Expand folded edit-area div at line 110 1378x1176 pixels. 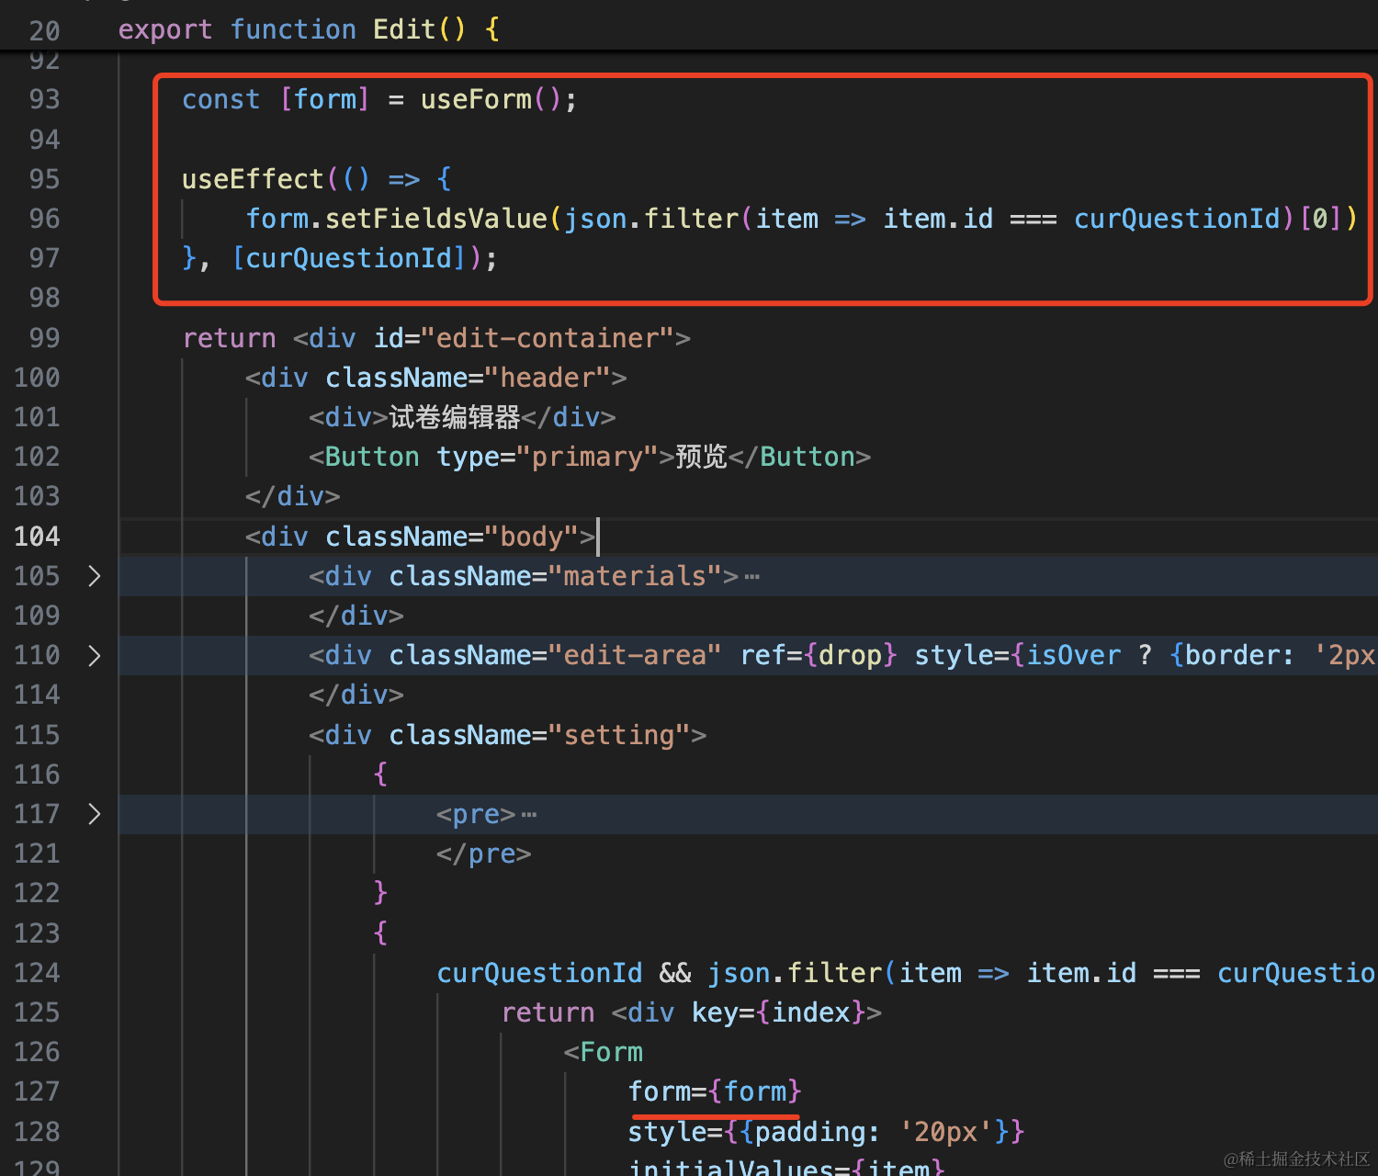94,655
